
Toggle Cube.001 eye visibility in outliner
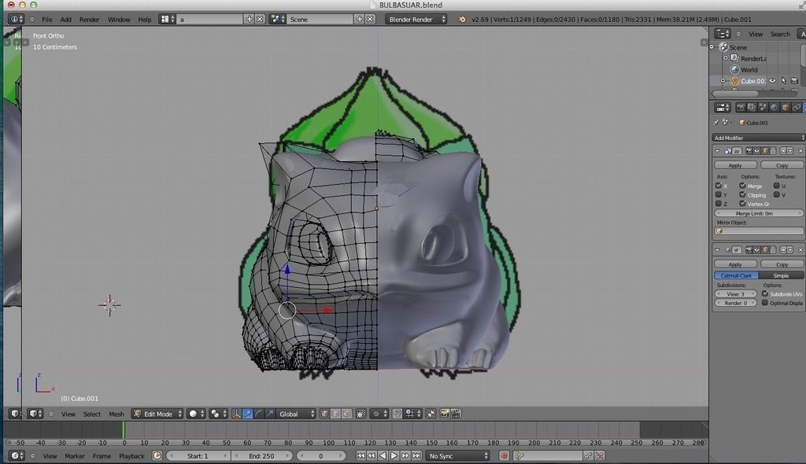coord(773,81)
